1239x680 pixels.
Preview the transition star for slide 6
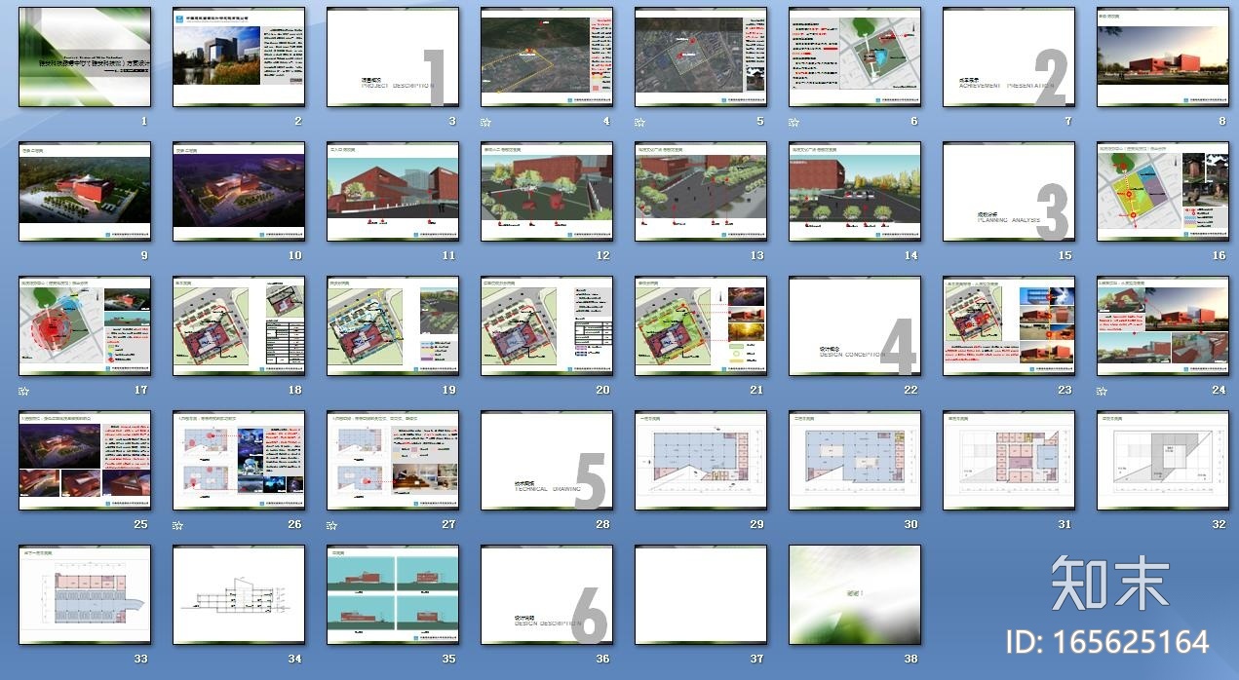click(x=793, y=121)
